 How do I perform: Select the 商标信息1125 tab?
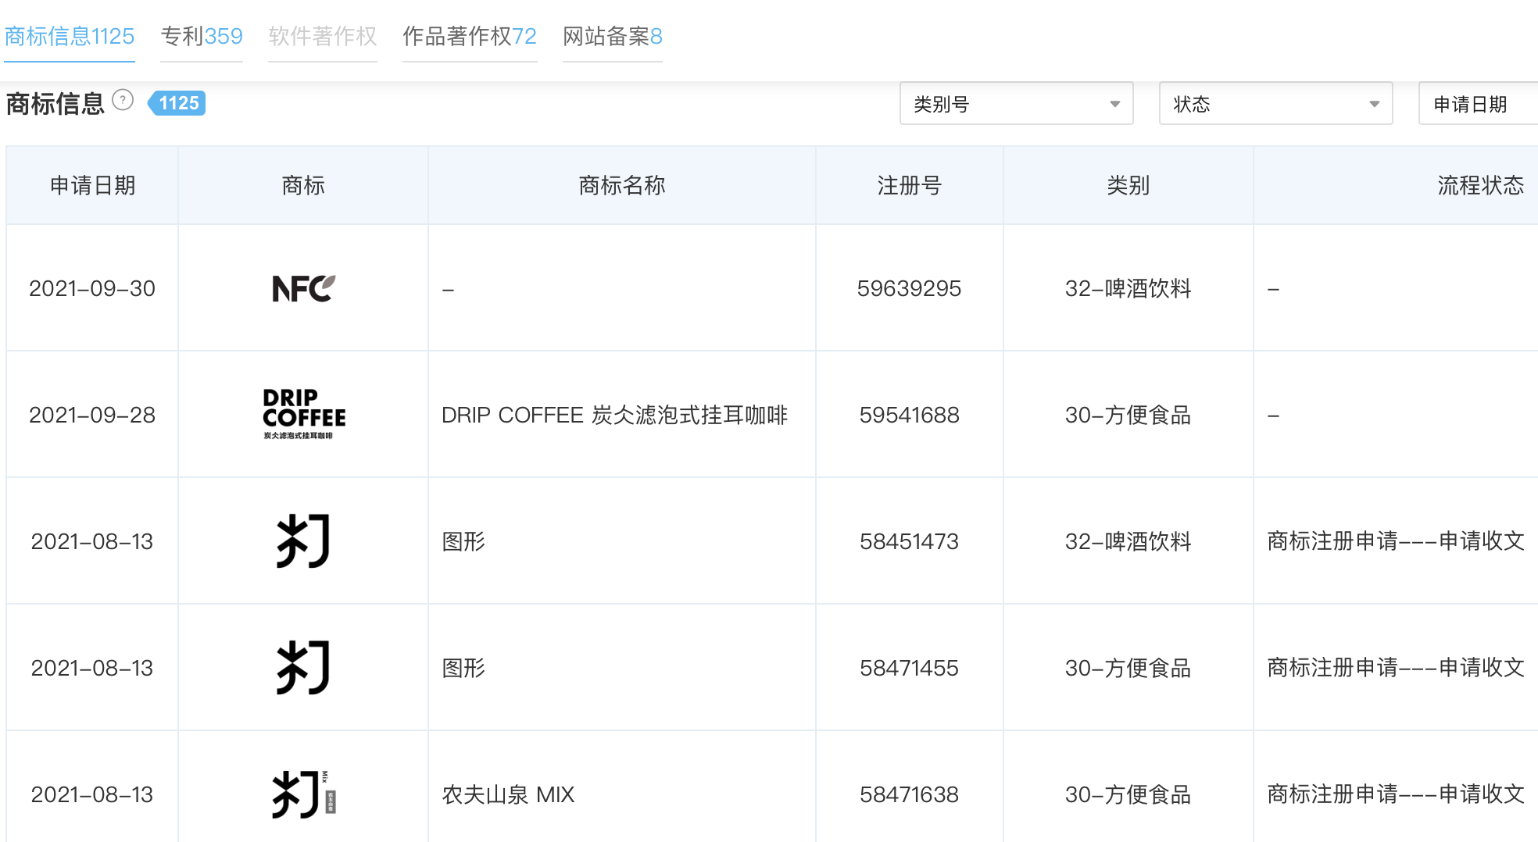(70, 36)
